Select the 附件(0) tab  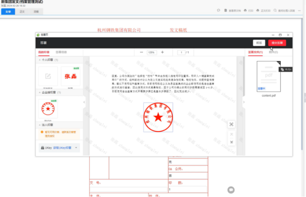coord(273,52)
